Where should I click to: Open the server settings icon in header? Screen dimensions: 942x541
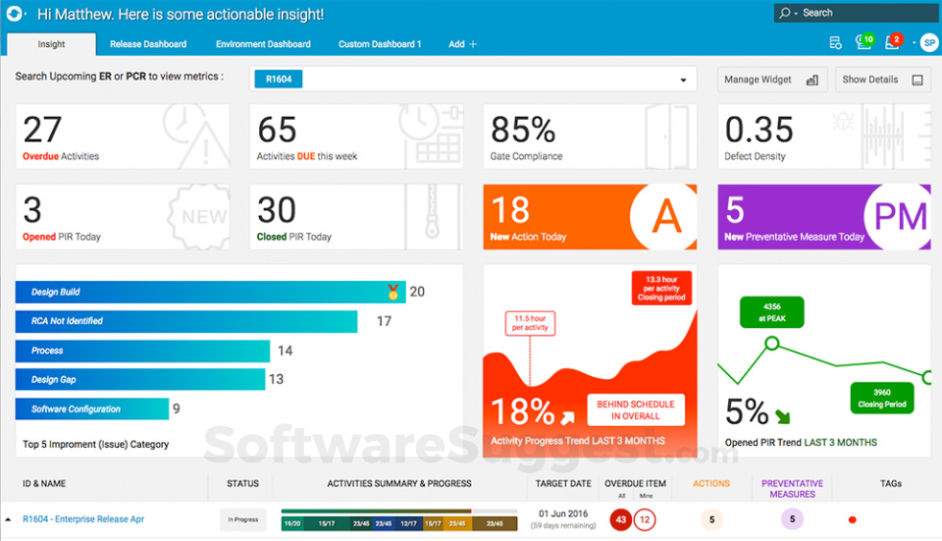835,43
